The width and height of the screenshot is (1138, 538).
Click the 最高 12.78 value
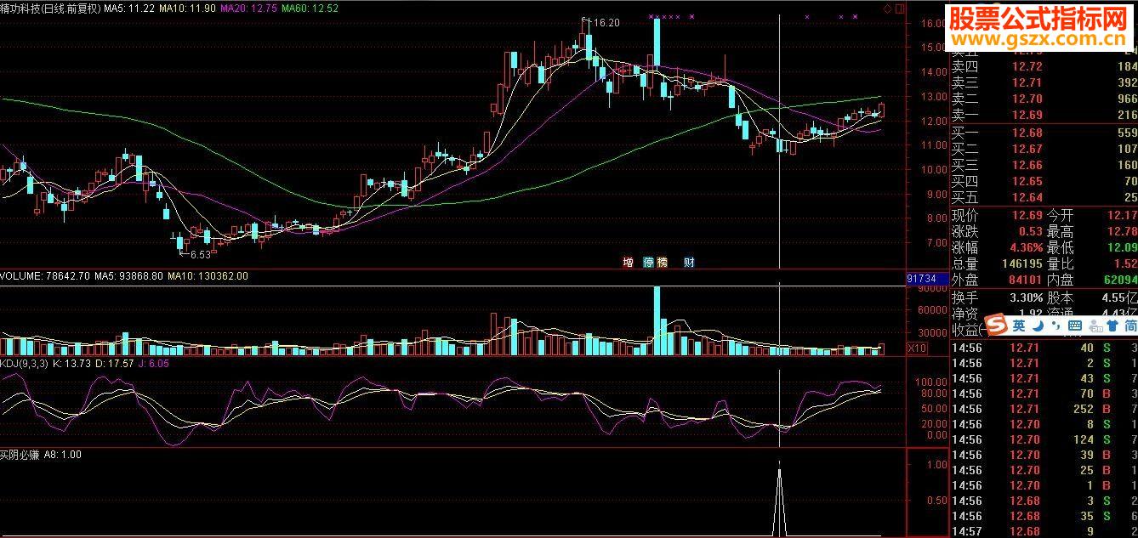pos(1123,231)
